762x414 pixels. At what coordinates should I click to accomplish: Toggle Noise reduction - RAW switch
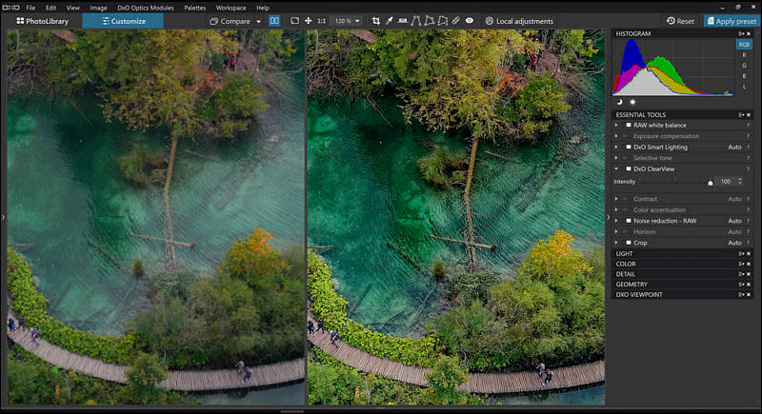(628, 221)
